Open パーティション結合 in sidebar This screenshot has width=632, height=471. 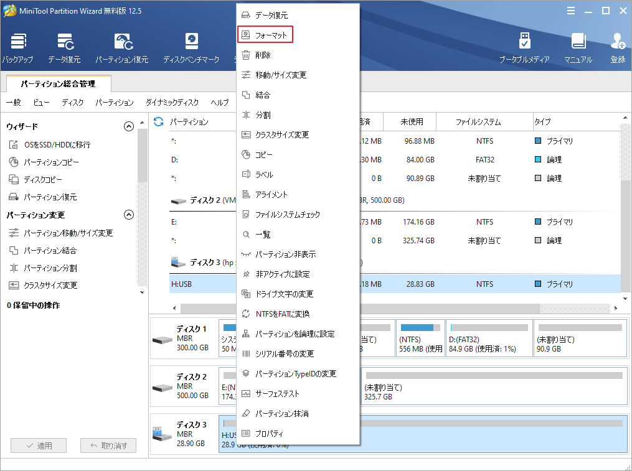43,251
